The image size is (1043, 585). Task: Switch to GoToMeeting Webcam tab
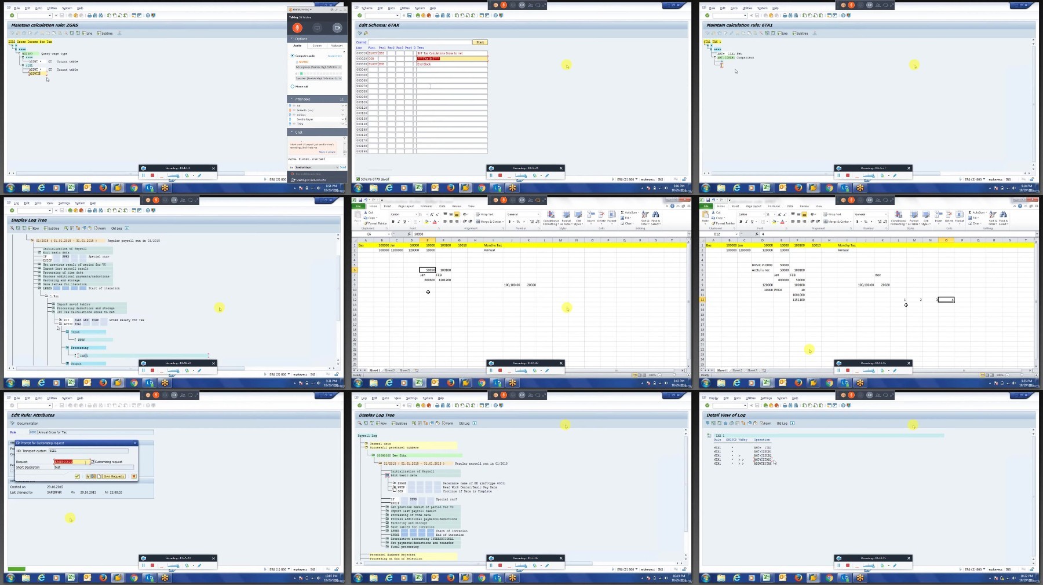pos(337,45)
